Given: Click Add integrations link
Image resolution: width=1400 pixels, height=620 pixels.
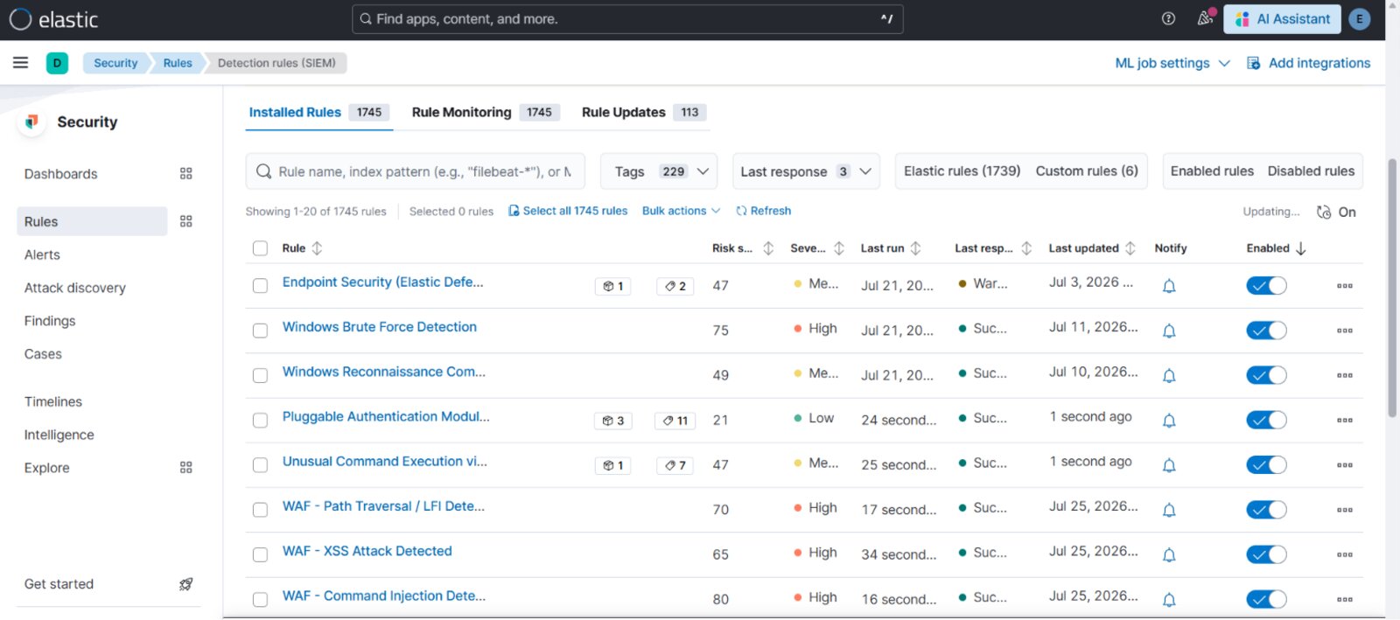Looking at the screenshot, I should (1308, 63).
